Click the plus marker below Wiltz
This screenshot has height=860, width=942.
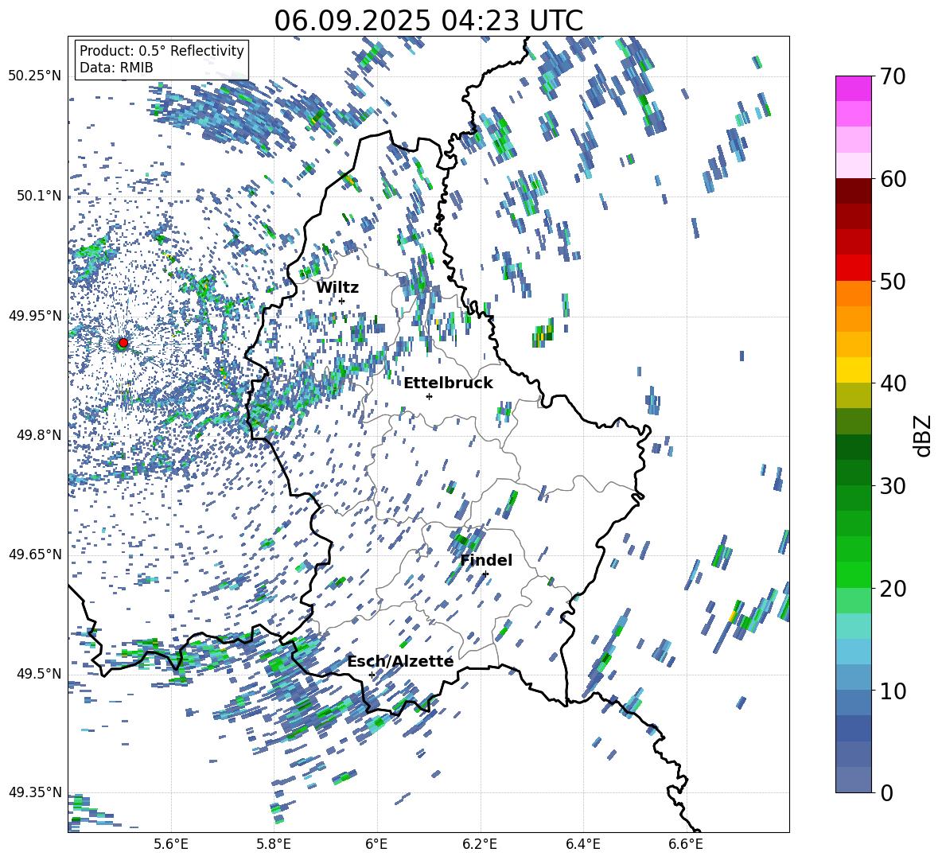coord(342,302)
